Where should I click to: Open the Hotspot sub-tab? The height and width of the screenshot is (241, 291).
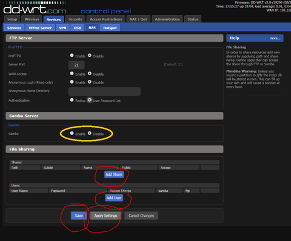110,28
